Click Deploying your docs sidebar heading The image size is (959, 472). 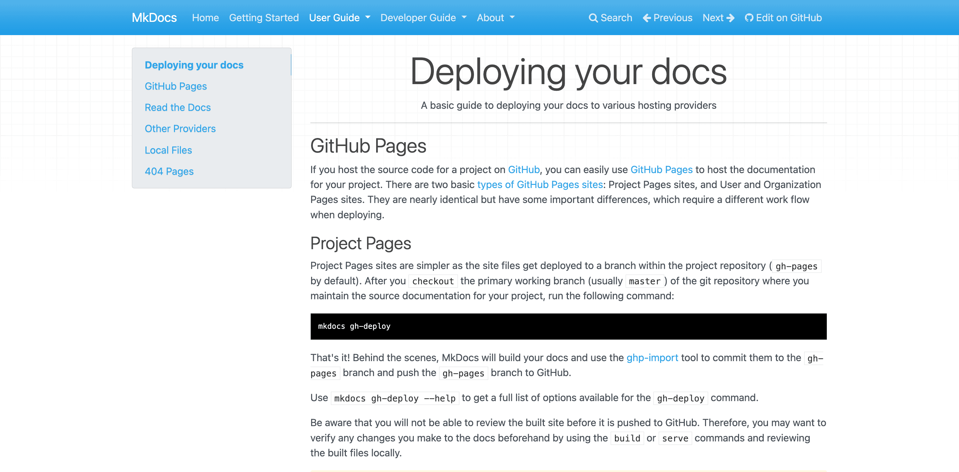(193, 65)
